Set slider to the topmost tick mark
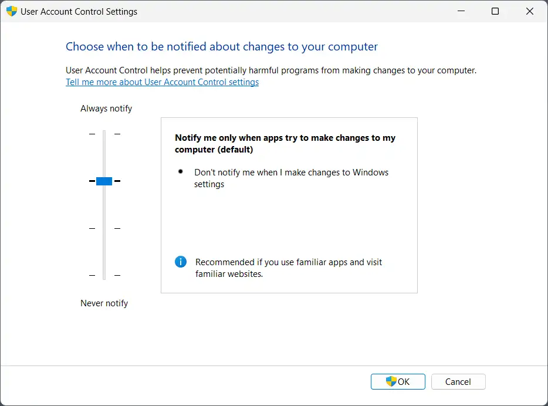 click(x=104, y=134)
